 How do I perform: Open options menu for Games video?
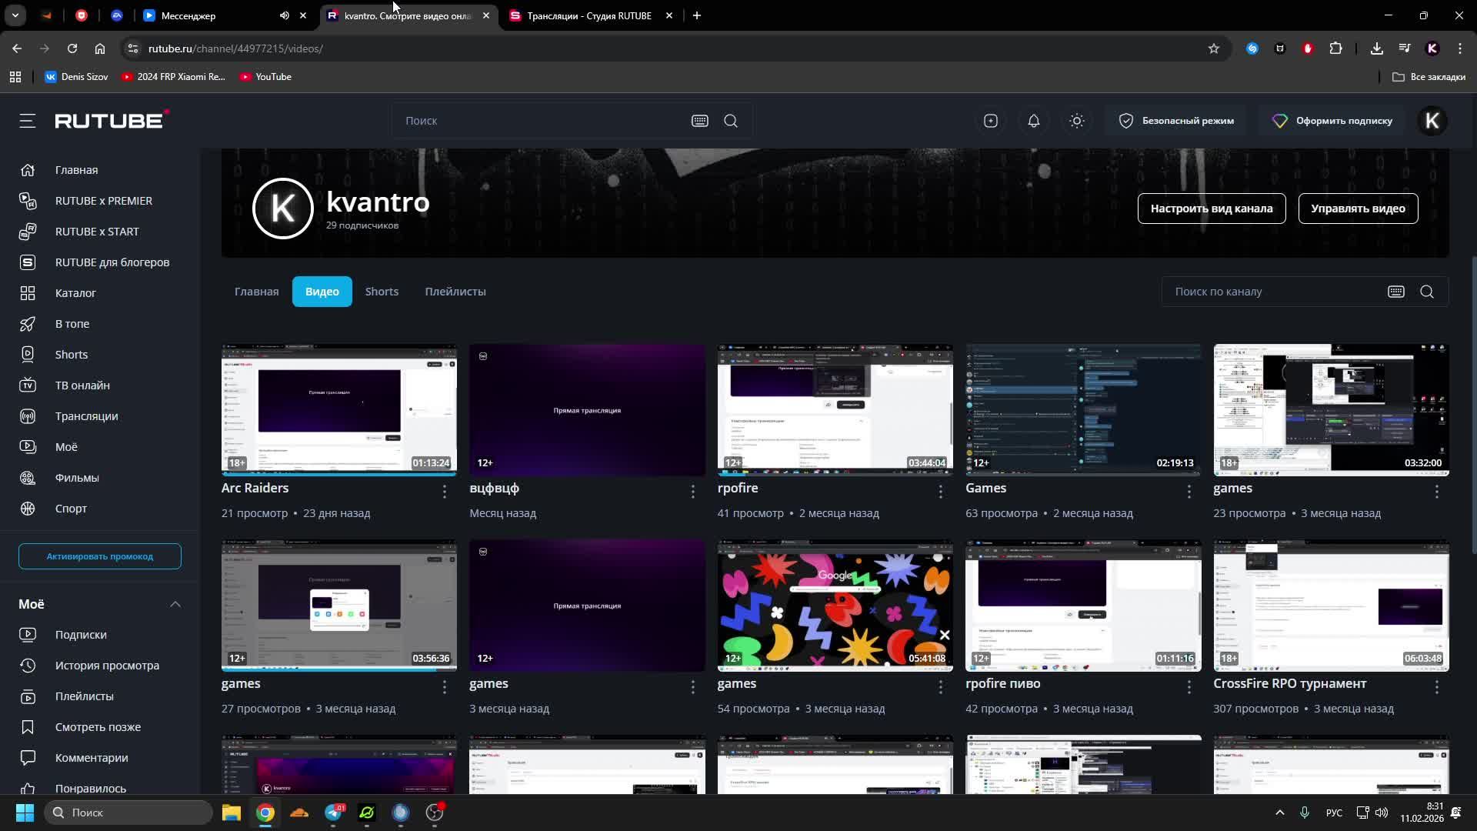pyautogui.click(x=1189, y=491)
